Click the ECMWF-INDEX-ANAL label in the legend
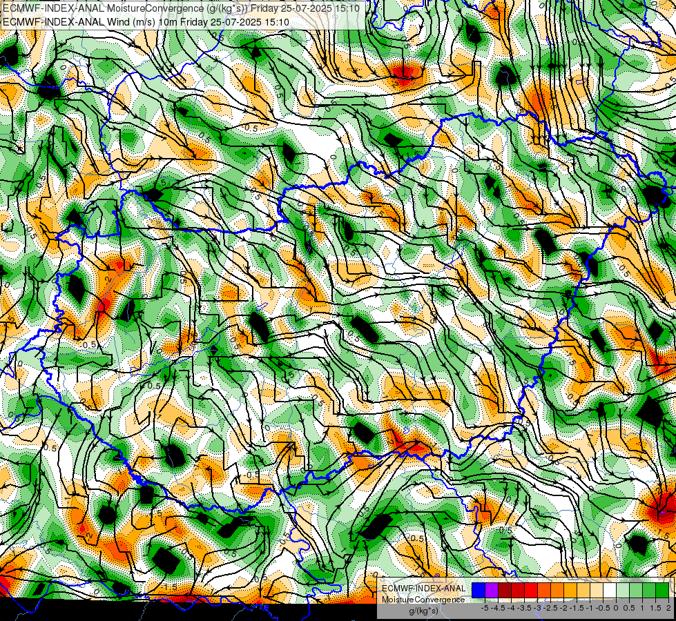Screen dimensions: 676x621 [424, 589]
